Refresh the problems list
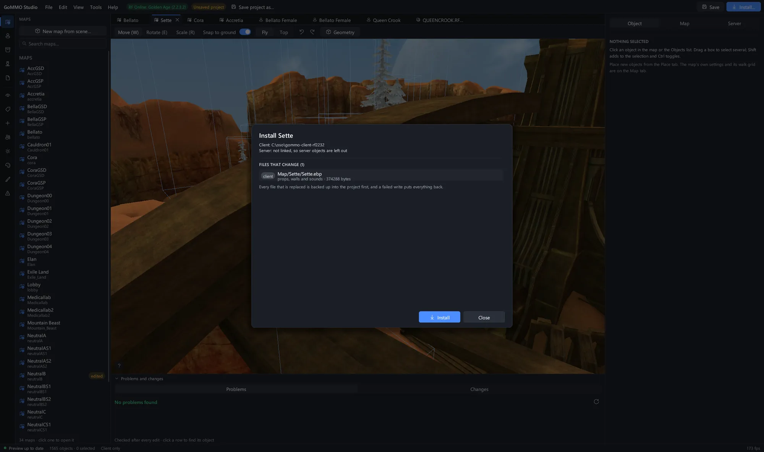The width and height of the screenshot is (764, 452). (x=596, y=402)
